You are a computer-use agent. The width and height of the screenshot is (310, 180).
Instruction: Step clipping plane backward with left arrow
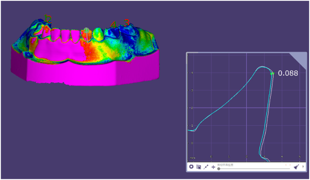point(286,165)
